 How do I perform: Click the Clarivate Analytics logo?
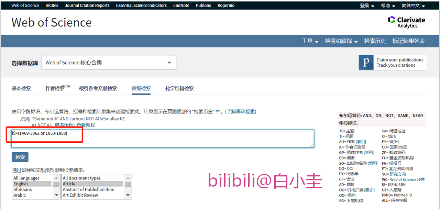406,22
